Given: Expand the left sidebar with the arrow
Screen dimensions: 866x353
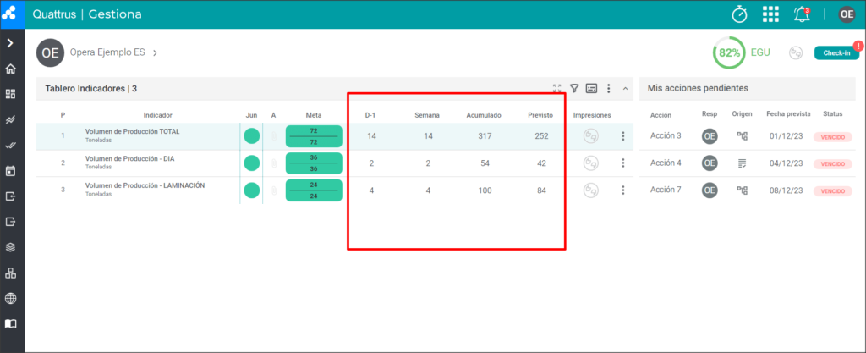Looking at the screenshot, I should tap(10, 43).
